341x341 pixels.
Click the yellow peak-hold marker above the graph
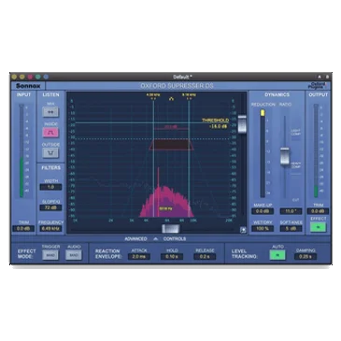[x=171, y=99]
